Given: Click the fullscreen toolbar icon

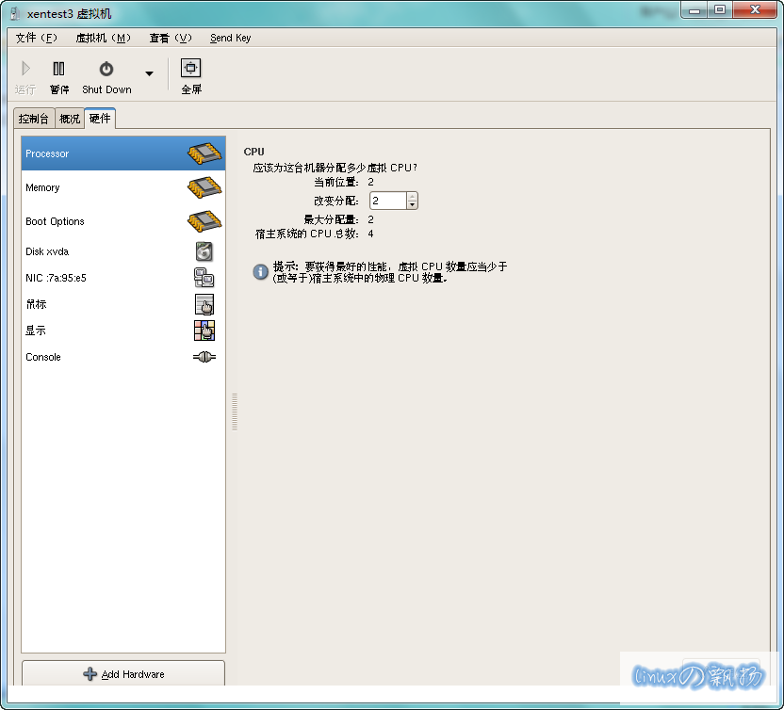Looking at the screenshot, I should 191,69.
